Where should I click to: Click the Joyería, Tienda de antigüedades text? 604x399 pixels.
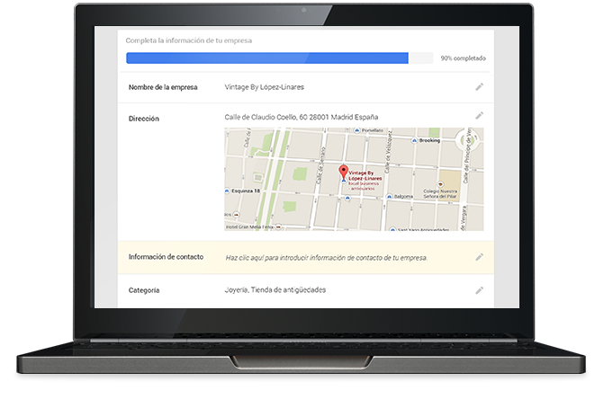click(x=275, y=290)
